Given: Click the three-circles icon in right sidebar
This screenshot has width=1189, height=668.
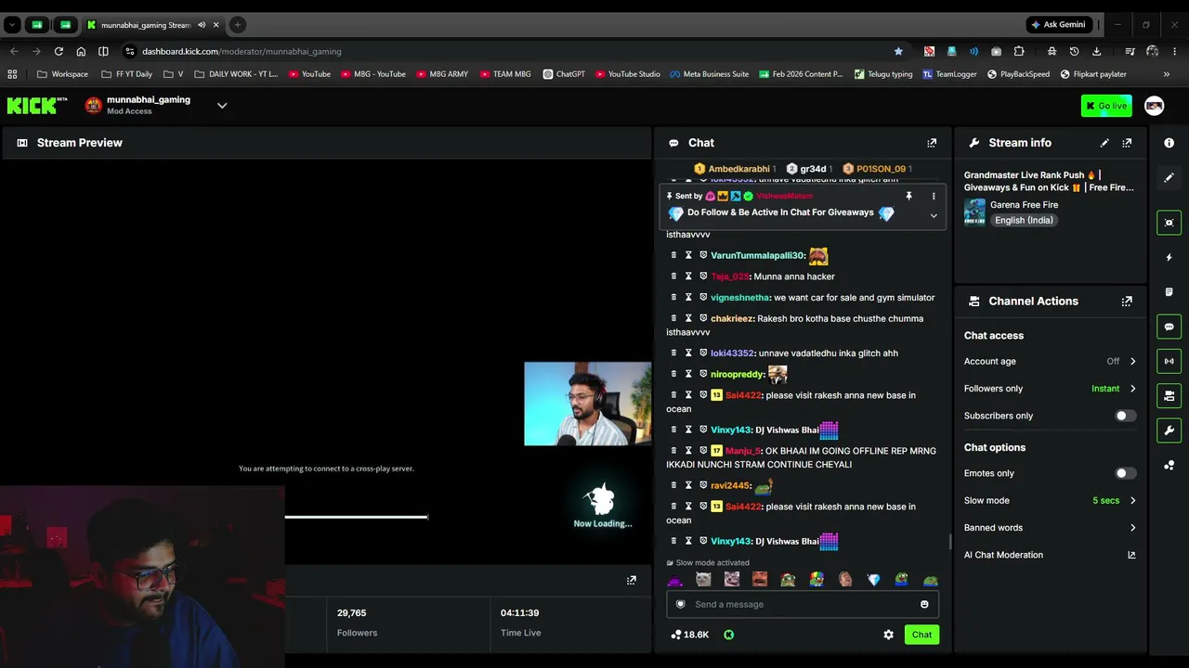Looking at the screenshot, I should [x=1169, y=466].
